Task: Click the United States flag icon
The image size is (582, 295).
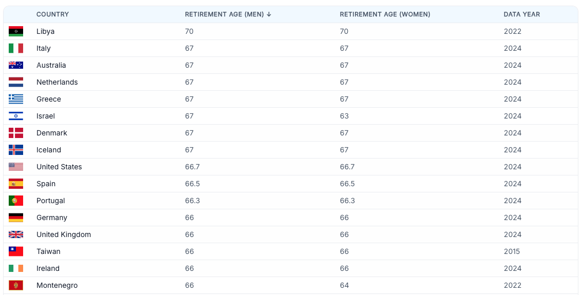Action: (16, 167)
